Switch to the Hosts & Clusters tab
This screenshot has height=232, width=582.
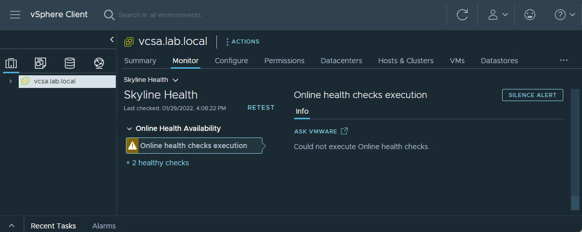click(406, 61)
